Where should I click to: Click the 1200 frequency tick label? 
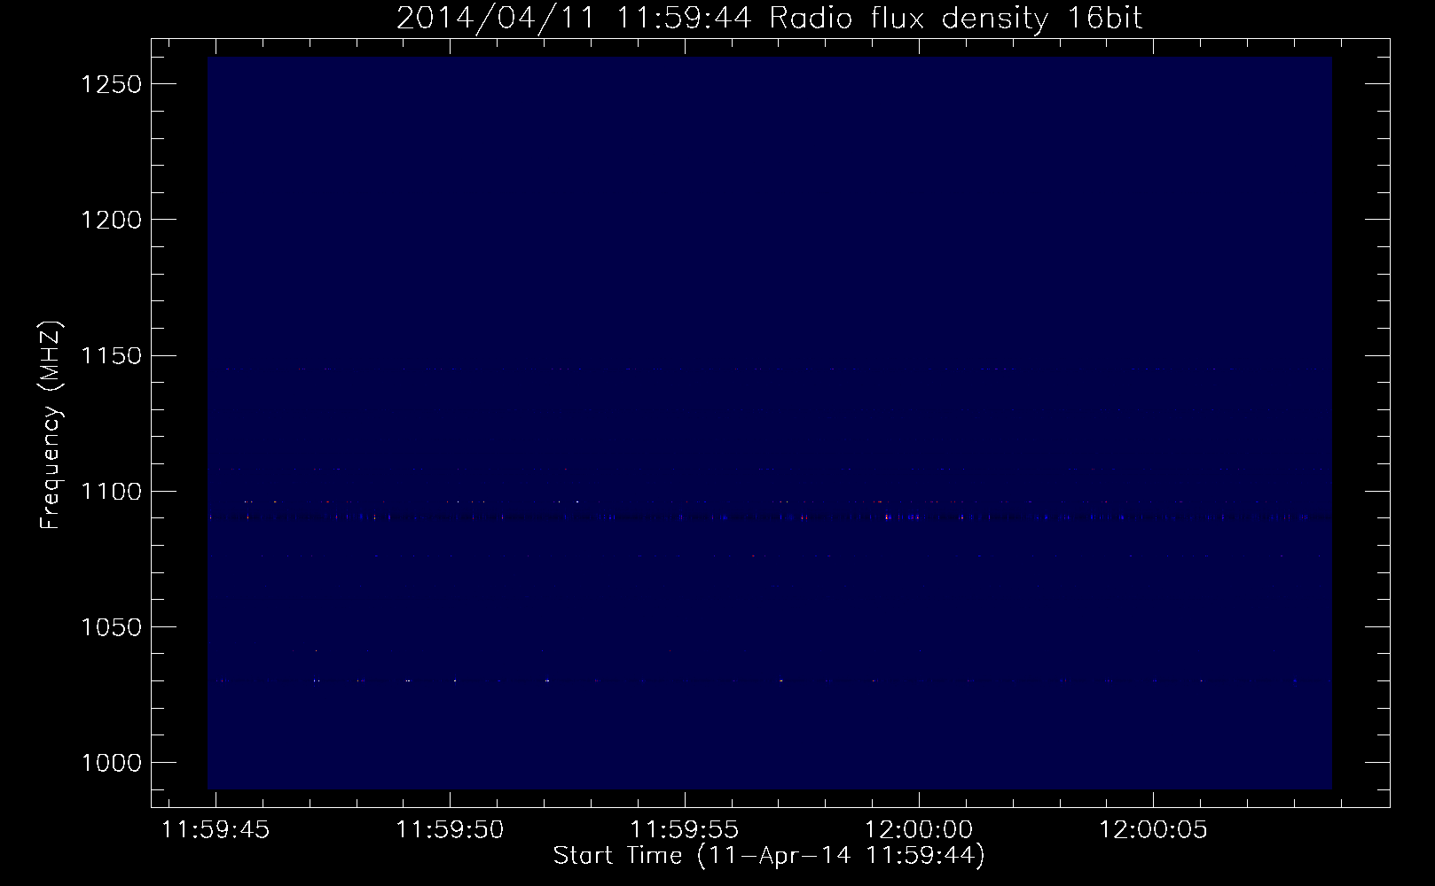tap(111, 220)
